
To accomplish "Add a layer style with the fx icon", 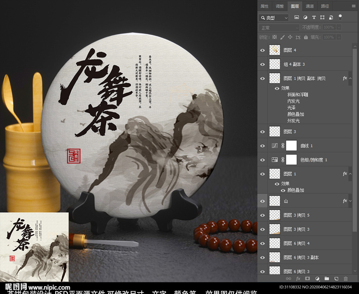I will (298, 279).
